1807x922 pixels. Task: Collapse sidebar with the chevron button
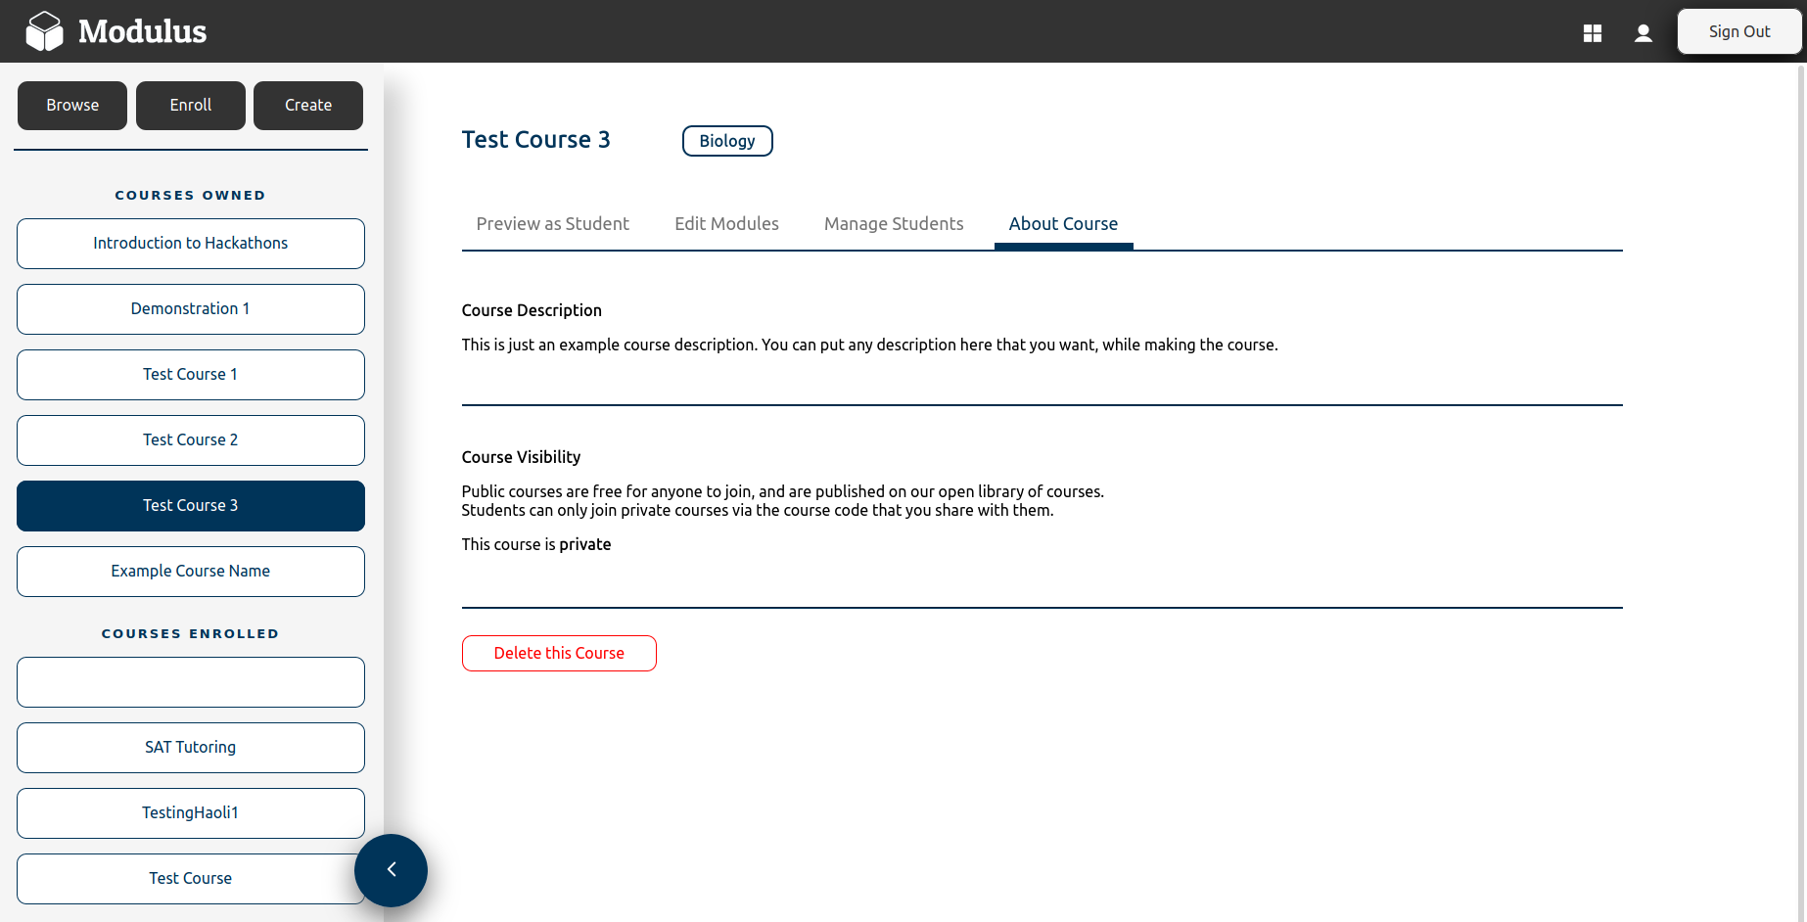pos(391,870)
